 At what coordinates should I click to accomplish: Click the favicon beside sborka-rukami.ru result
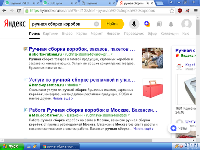tap(25, 49)
